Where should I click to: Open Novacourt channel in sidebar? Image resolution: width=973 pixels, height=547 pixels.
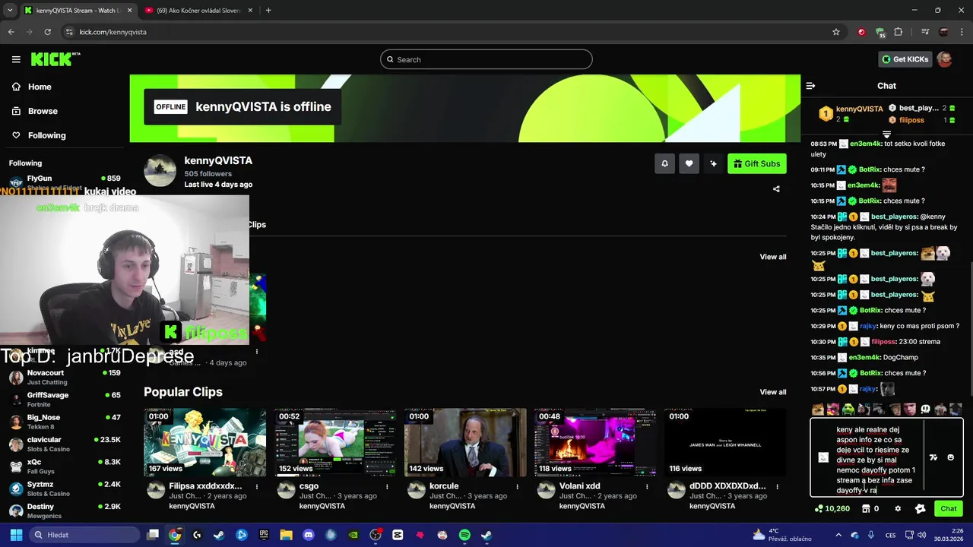(65, 377)
